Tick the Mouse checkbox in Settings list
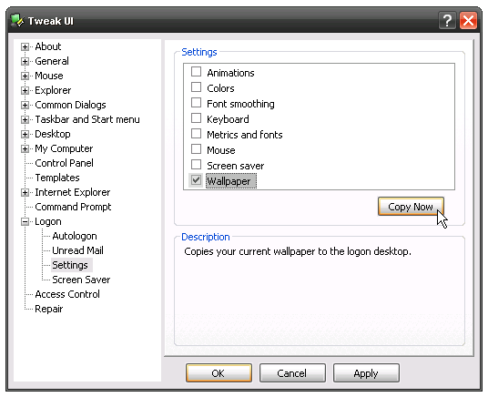This screenshot has width=488, height=397. click(196, 149)
